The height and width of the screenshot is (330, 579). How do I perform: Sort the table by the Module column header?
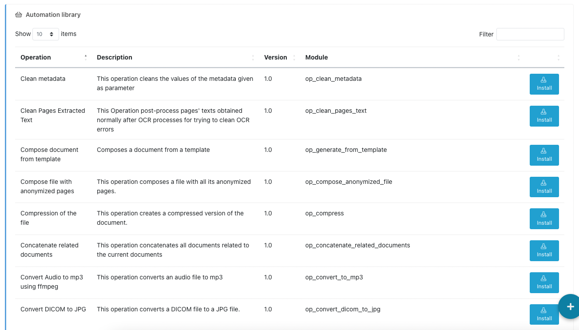[316, 57]
